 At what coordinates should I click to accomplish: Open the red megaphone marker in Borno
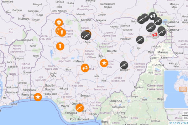tap(155, 35)
